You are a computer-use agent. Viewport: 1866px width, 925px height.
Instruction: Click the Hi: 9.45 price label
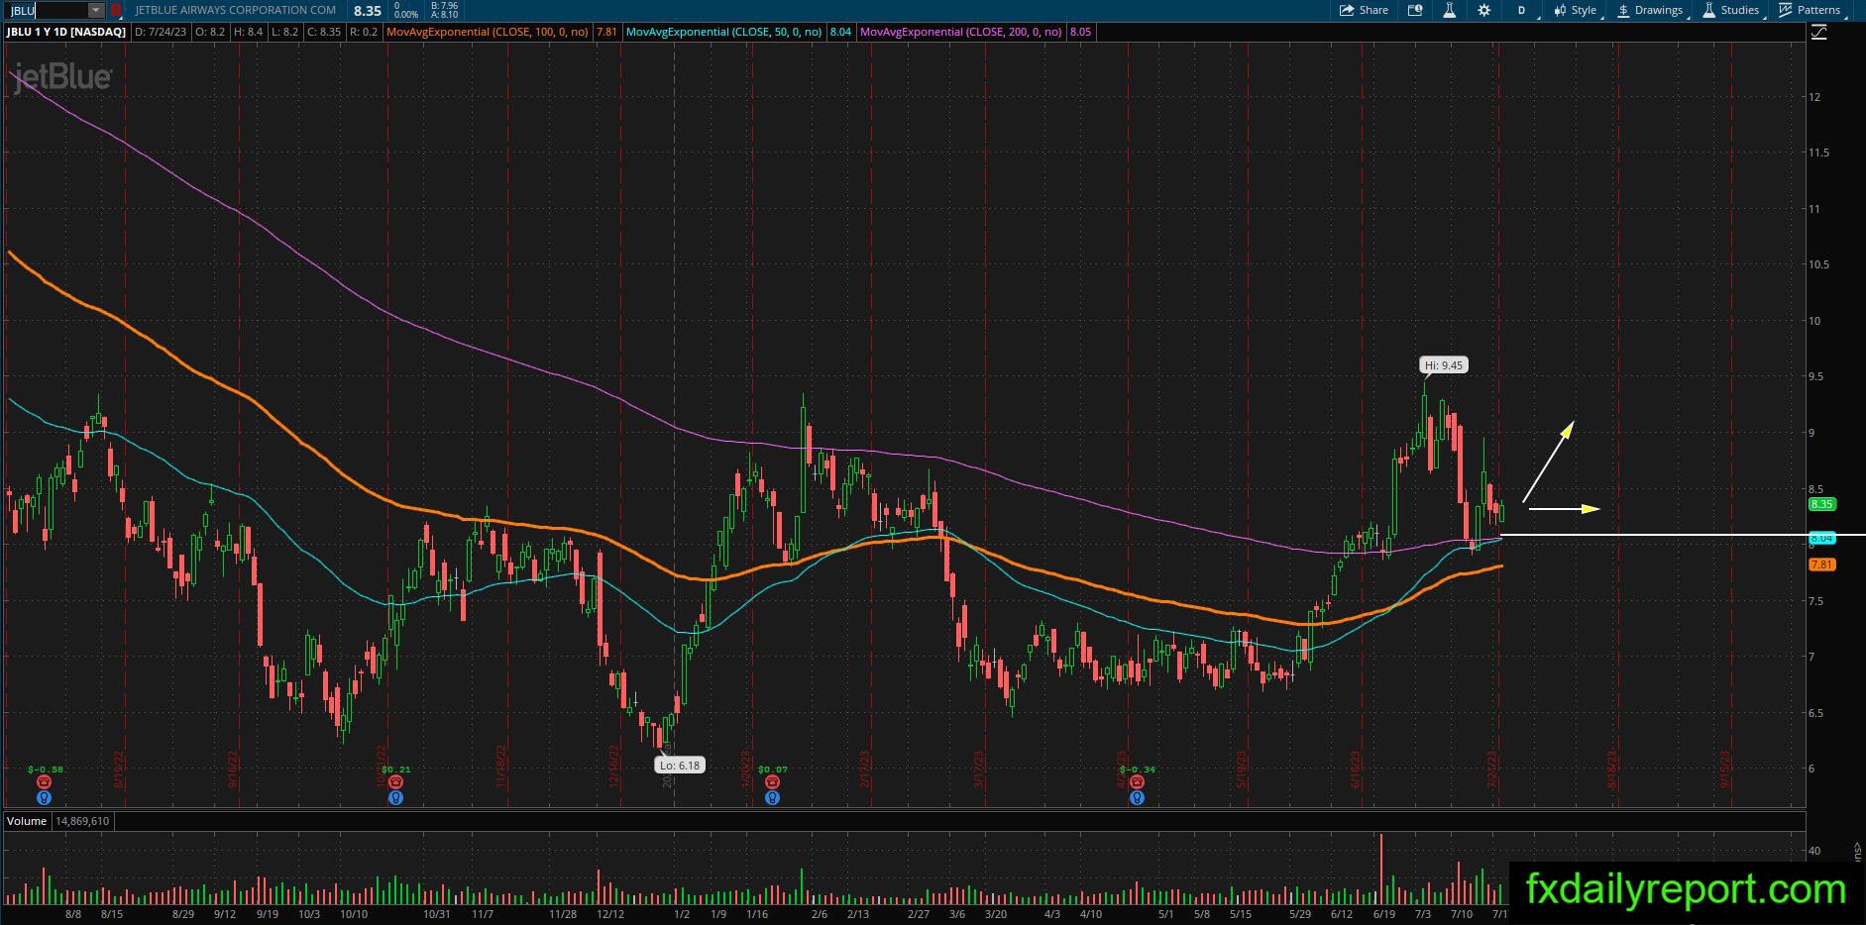coord(1444,365)
